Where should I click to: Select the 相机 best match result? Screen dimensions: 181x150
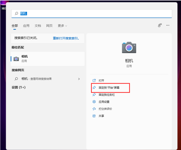[x=47, y=59]
